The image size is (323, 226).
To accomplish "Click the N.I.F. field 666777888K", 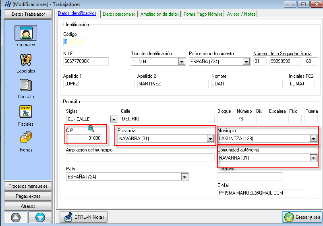I will pos(86,61).
